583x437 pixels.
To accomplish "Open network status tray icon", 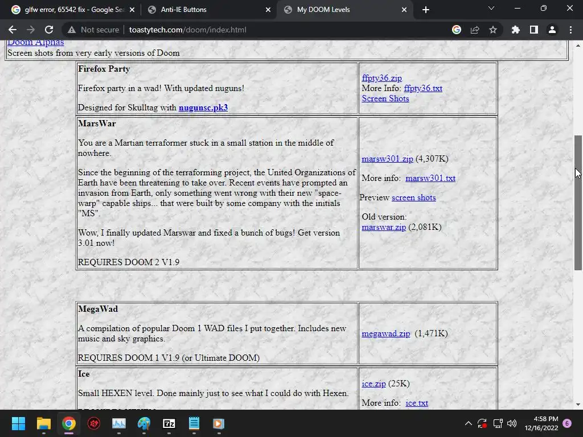I will click(x=498, y=423).
